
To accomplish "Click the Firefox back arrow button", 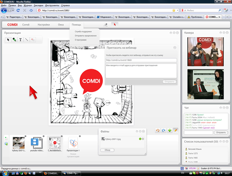I will pos(4,10).
